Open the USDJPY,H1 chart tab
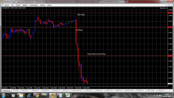Viewport: 174px width, 98px height. [x=119, y=90]
